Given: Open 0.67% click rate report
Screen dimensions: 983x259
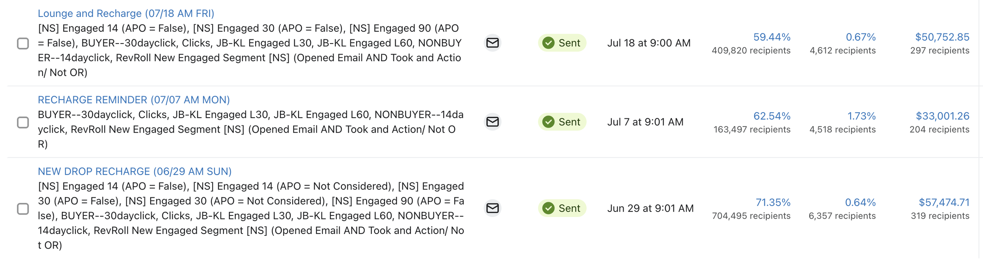Looking at the screenshot, I should point(860,37).
